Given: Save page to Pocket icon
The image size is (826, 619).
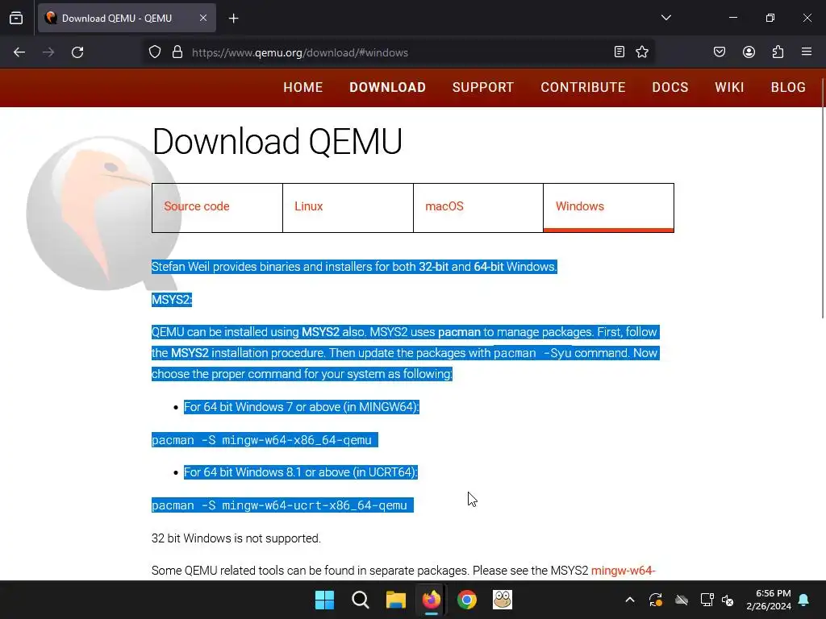Looking at the screenshot, I should tap(720, 52).
